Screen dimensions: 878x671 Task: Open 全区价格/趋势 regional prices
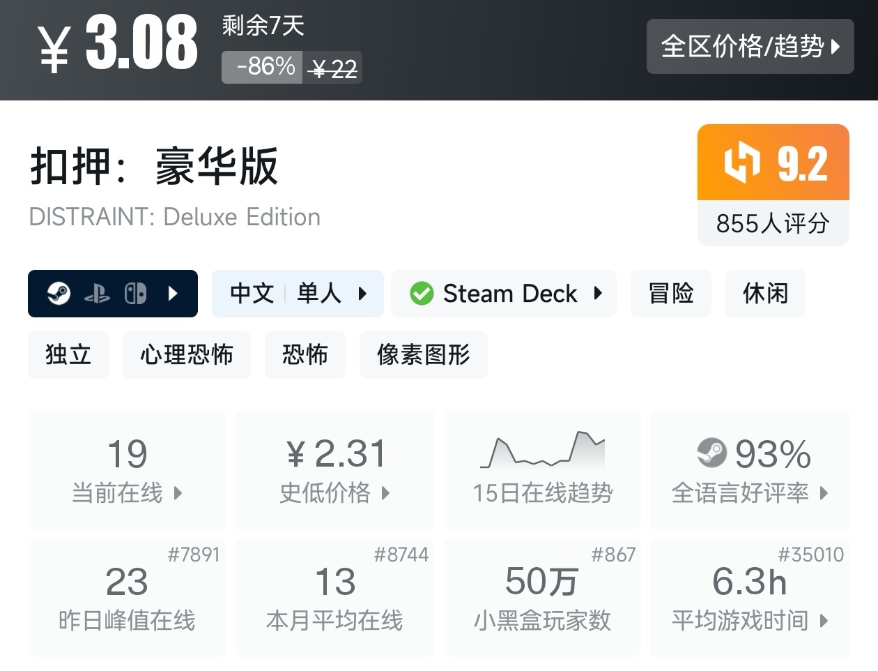point(750,47)
